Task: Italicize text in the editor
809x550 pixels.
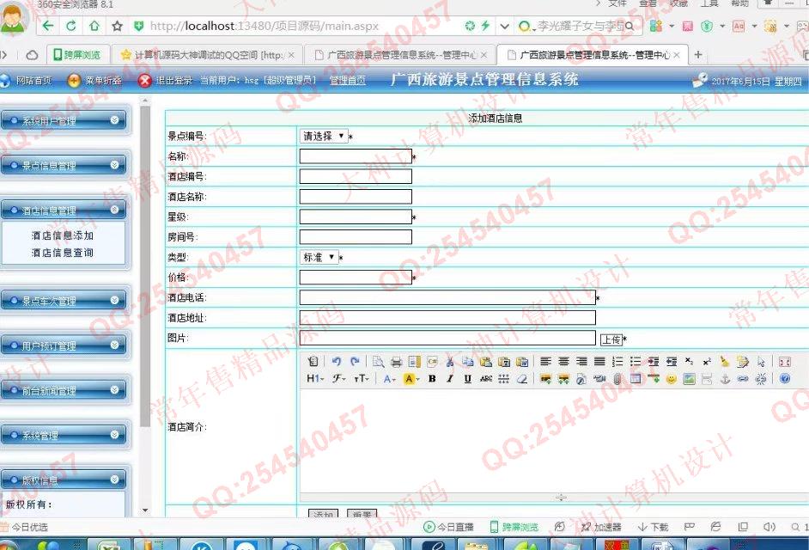Action: 450,378
